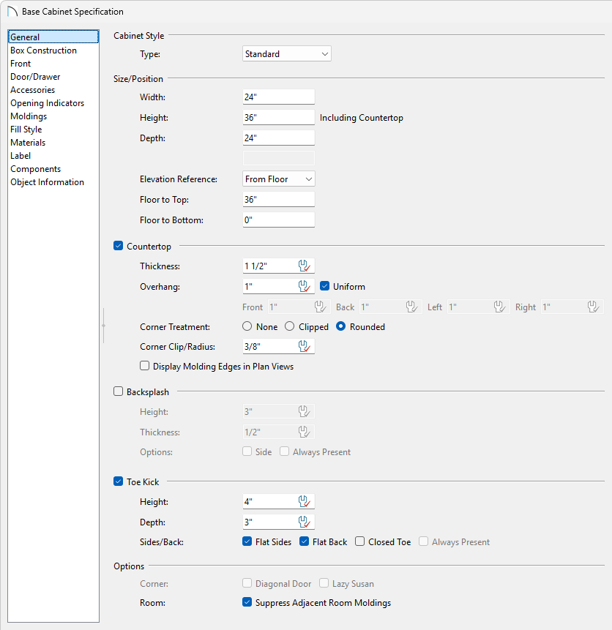
Task: Switch to the Box Construction panel
Action: tap(44, 50)
